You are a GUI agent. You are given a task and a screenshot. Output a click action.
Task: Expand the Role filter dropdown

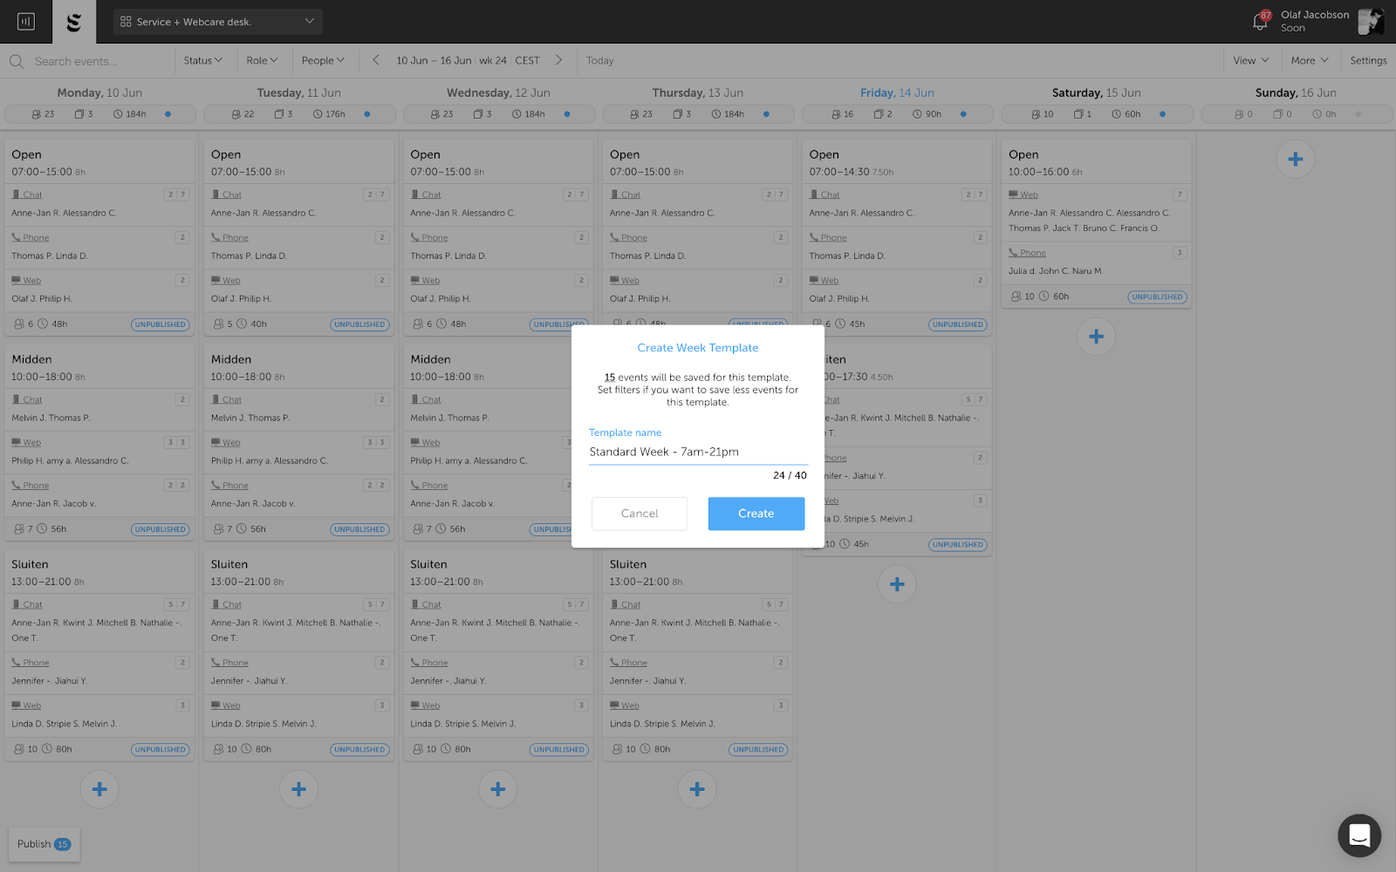[x=262, y=60]
